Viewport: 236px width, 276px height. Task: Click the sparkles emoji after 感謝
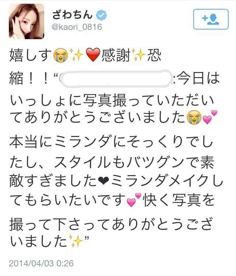click(x=139, y=55)
